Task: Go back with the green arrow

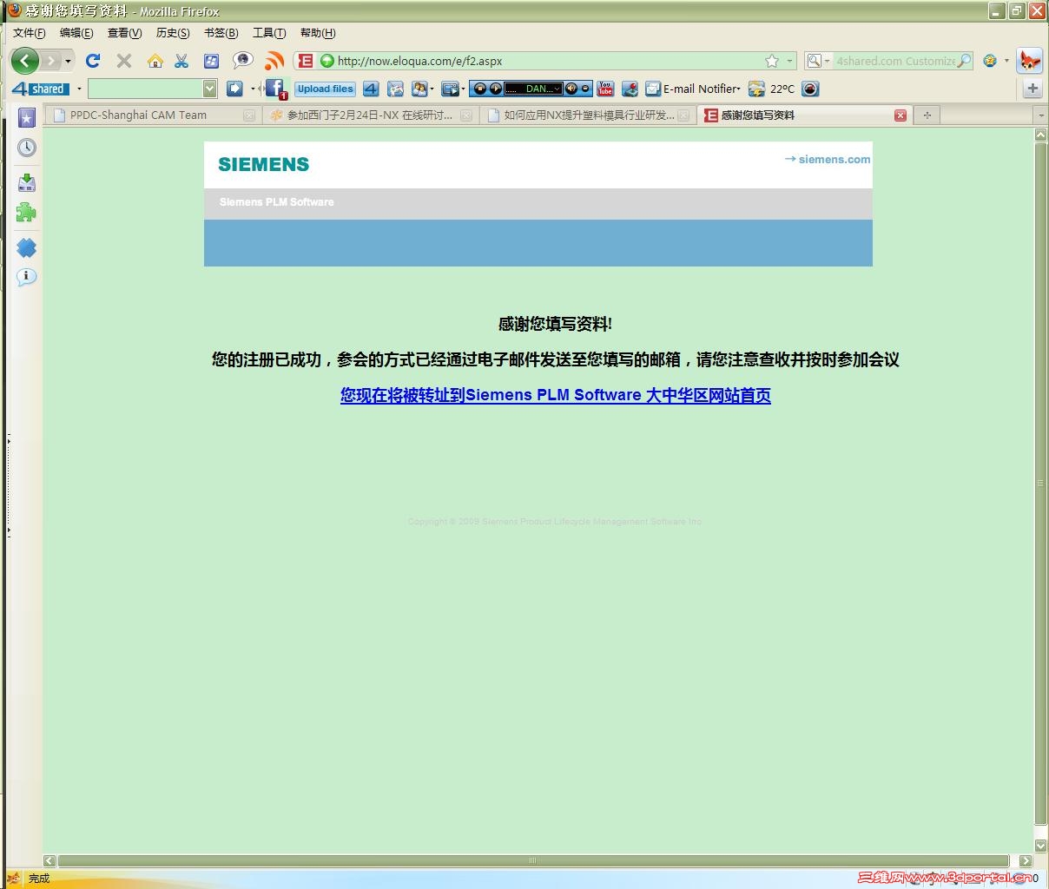Action: (25, 61)
